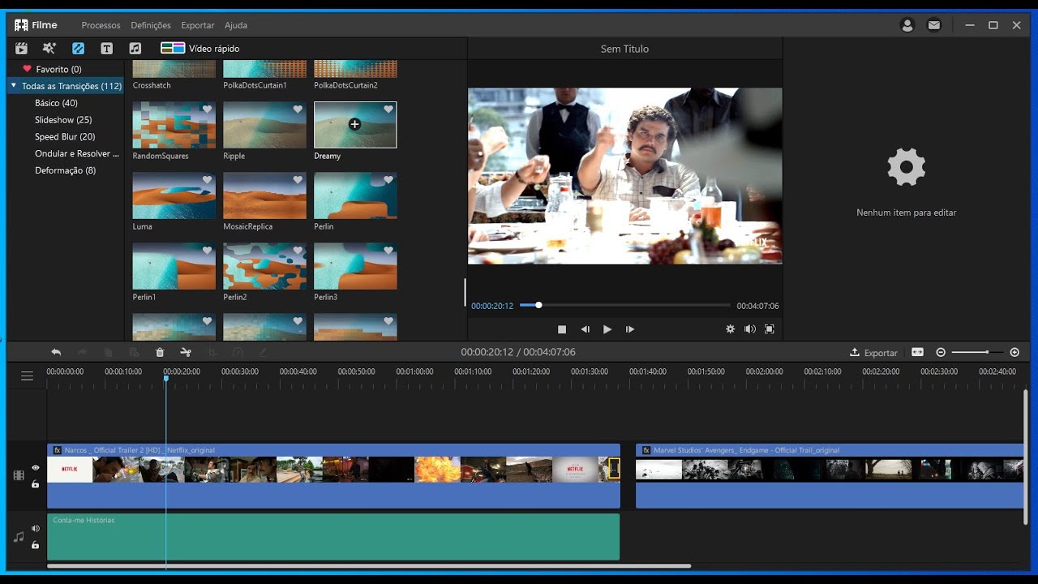The height and width of the screenshot is (584, 1038).
Task: Click the fx badge on Narcos clip
Action: [58, 450]
